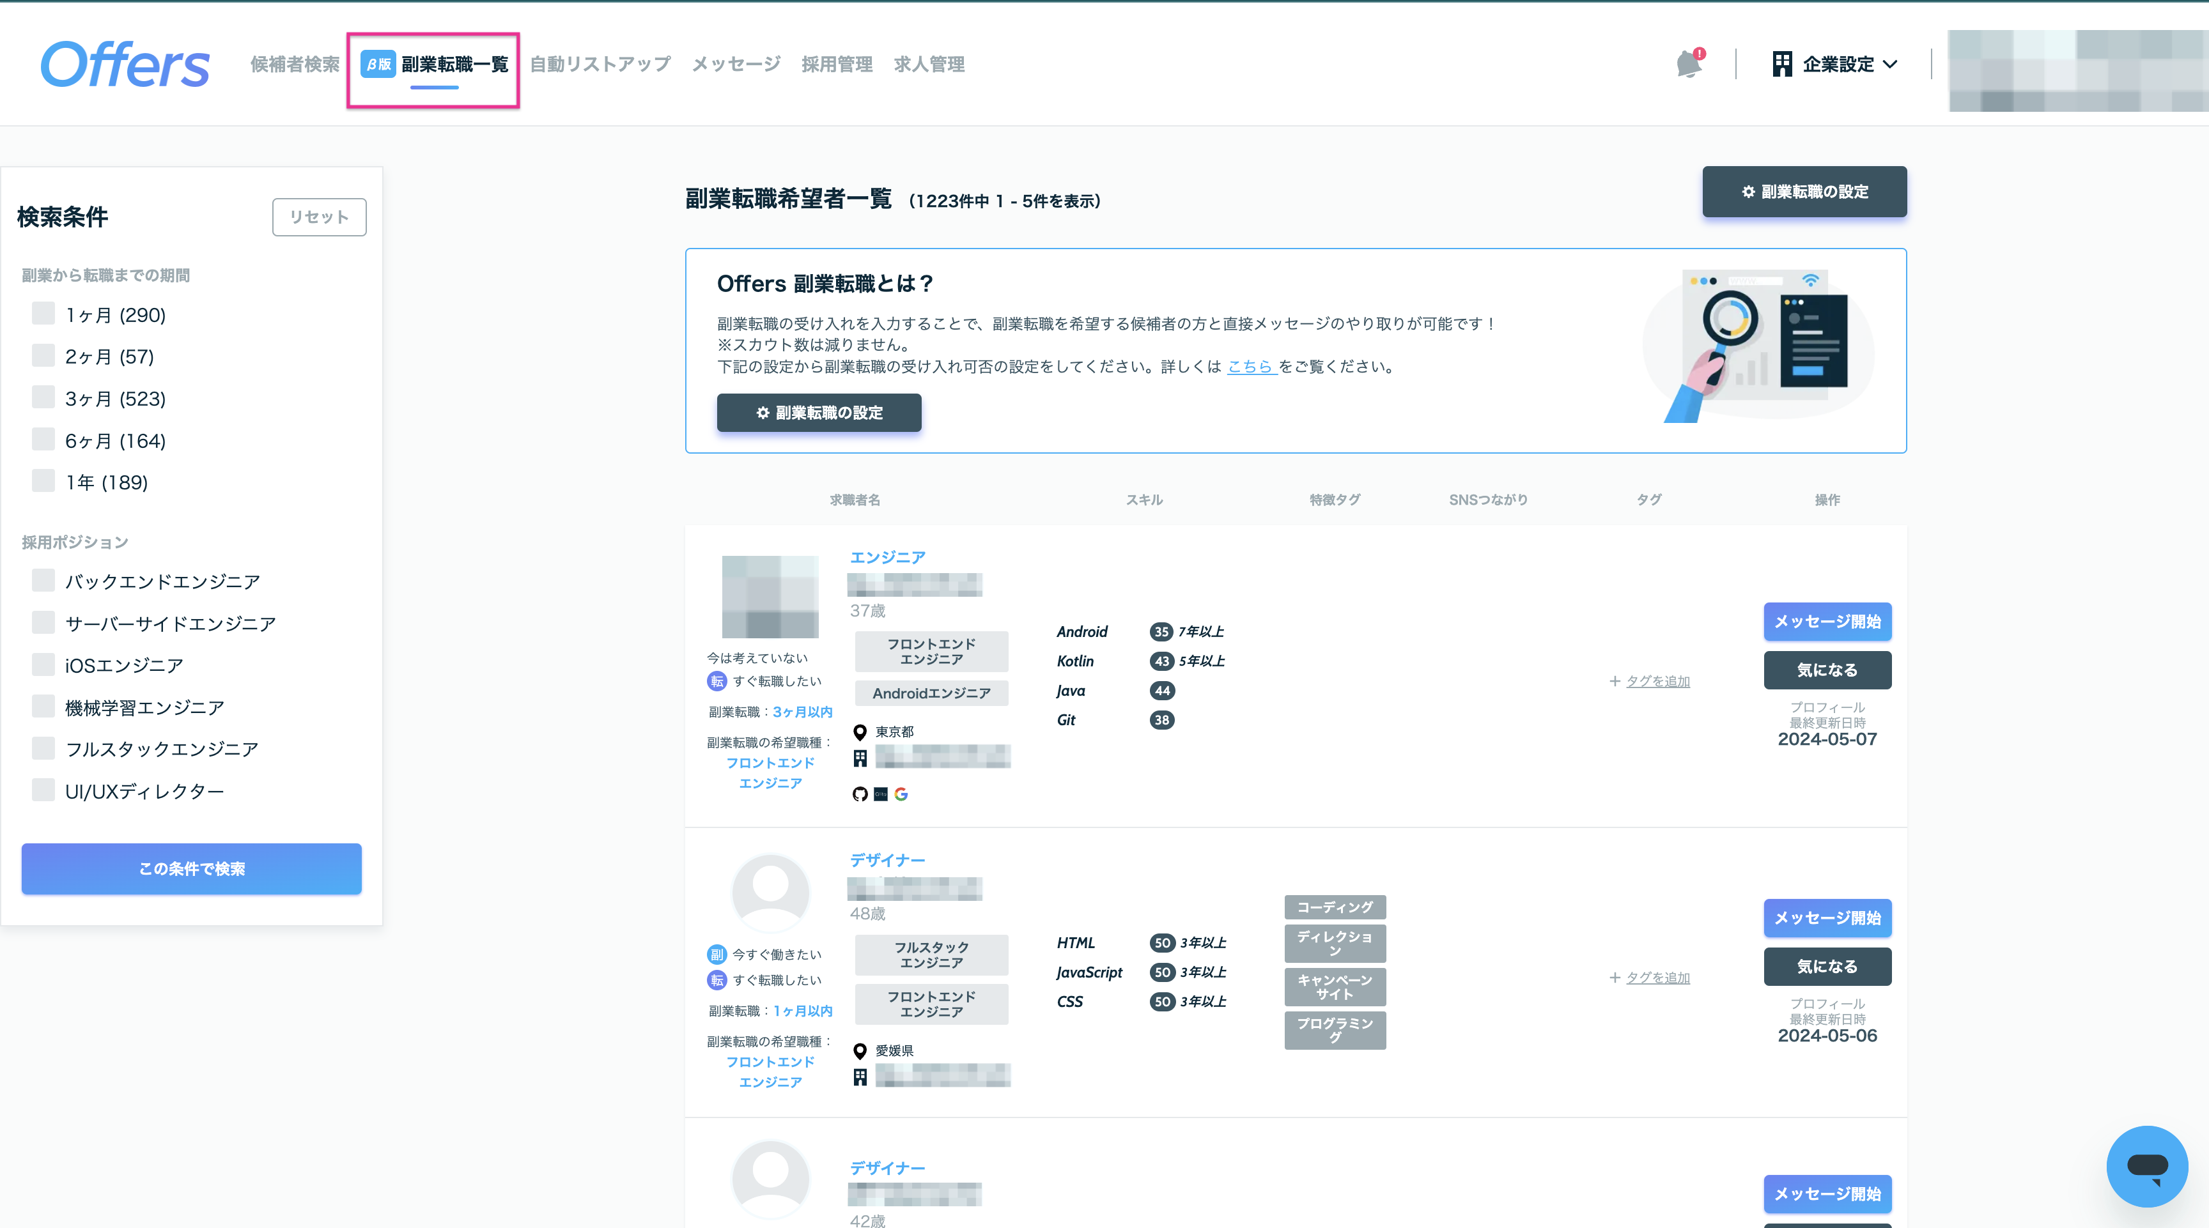
Task: Check the サーバーサイドエンジニア position
Action: click(43, 623)
